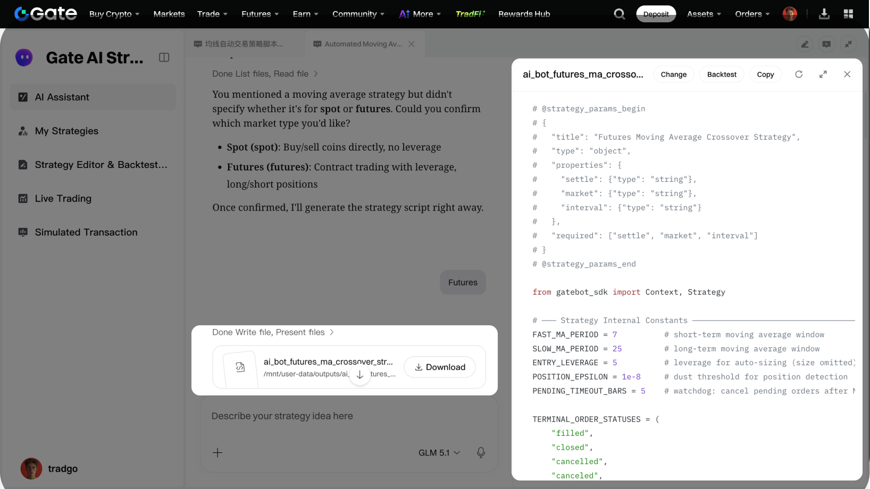Select My Strategies in the sidebar
870x489 pixels.
coord(93,131)
